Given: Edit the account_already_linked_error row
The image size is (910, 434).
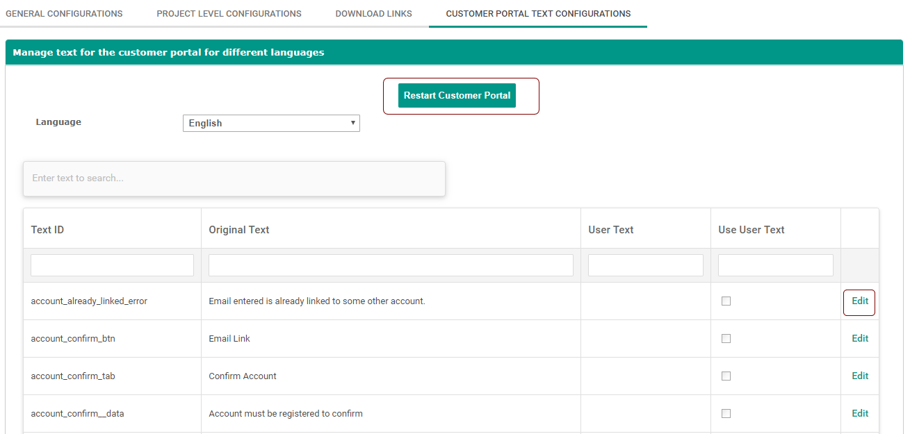Looking at the screenshot, I should [x=860, y=301].
